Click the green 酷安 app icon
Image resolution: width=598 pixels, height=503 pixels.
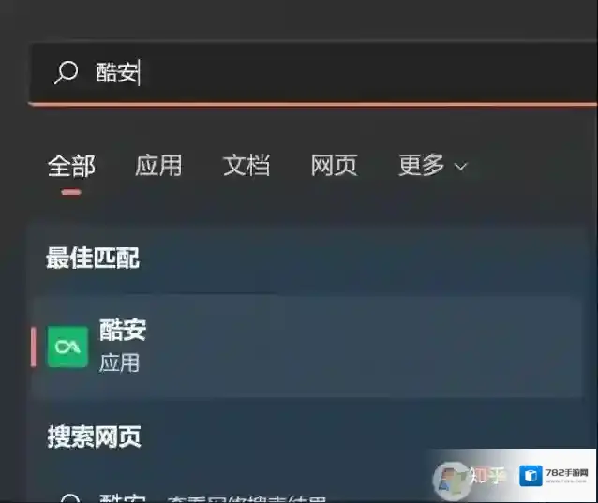tap(67, 347)
